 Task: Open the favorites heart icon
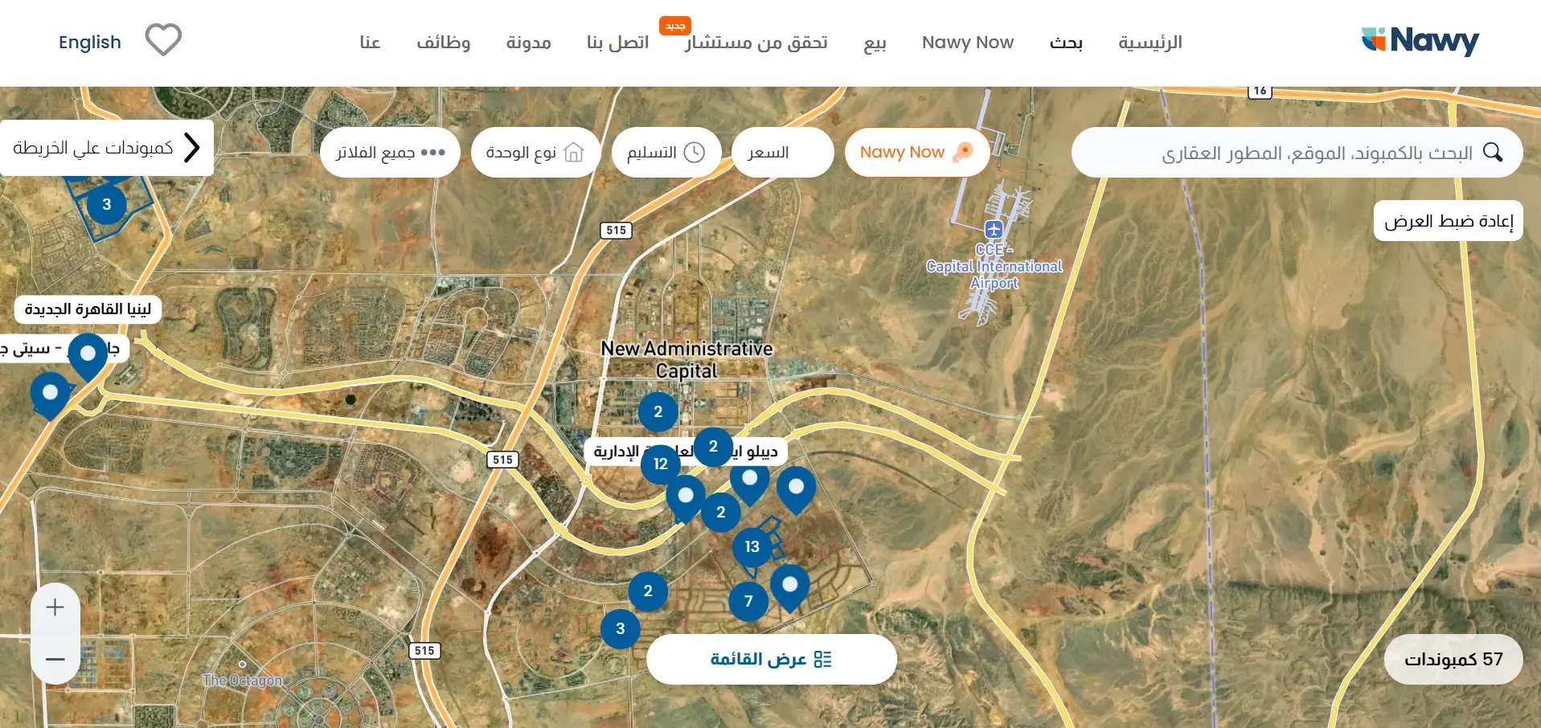(x=163, y=40)
